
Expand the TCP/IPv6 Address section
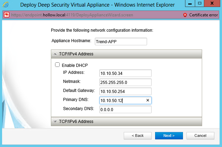[55, 122]
